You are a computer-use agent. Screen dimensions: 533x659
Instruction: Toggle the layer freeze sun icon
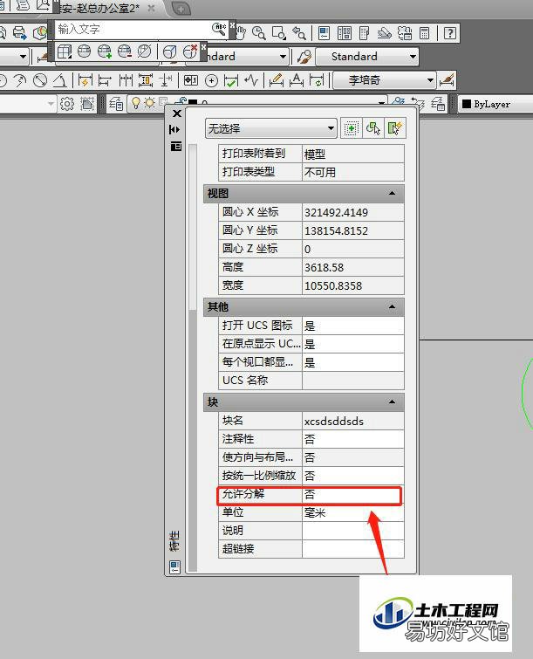pyautogui.click(x=149, y=102)
